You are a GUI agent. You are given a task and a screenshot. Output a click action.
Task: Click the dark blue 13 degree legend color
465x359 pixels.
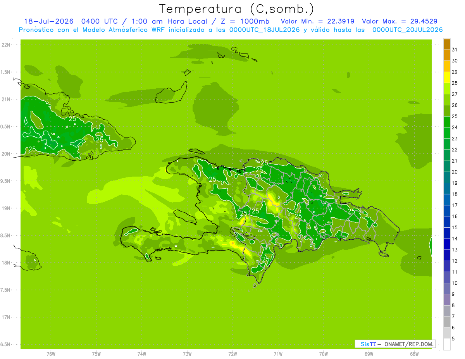pyautogui.click(x=447, y=255)
